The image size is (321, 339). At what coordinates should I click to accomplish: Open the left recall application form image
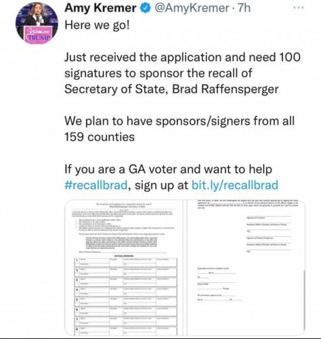pyautogui.click(x=124, y=268)
